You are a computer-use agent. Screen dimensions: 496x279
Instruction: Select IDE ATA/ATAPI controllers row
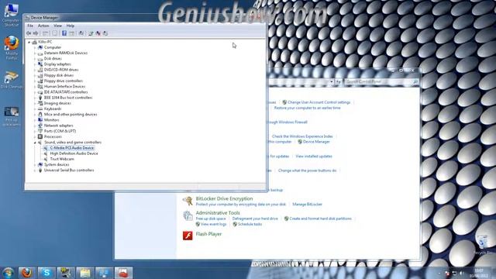click(x=66, y=92)
